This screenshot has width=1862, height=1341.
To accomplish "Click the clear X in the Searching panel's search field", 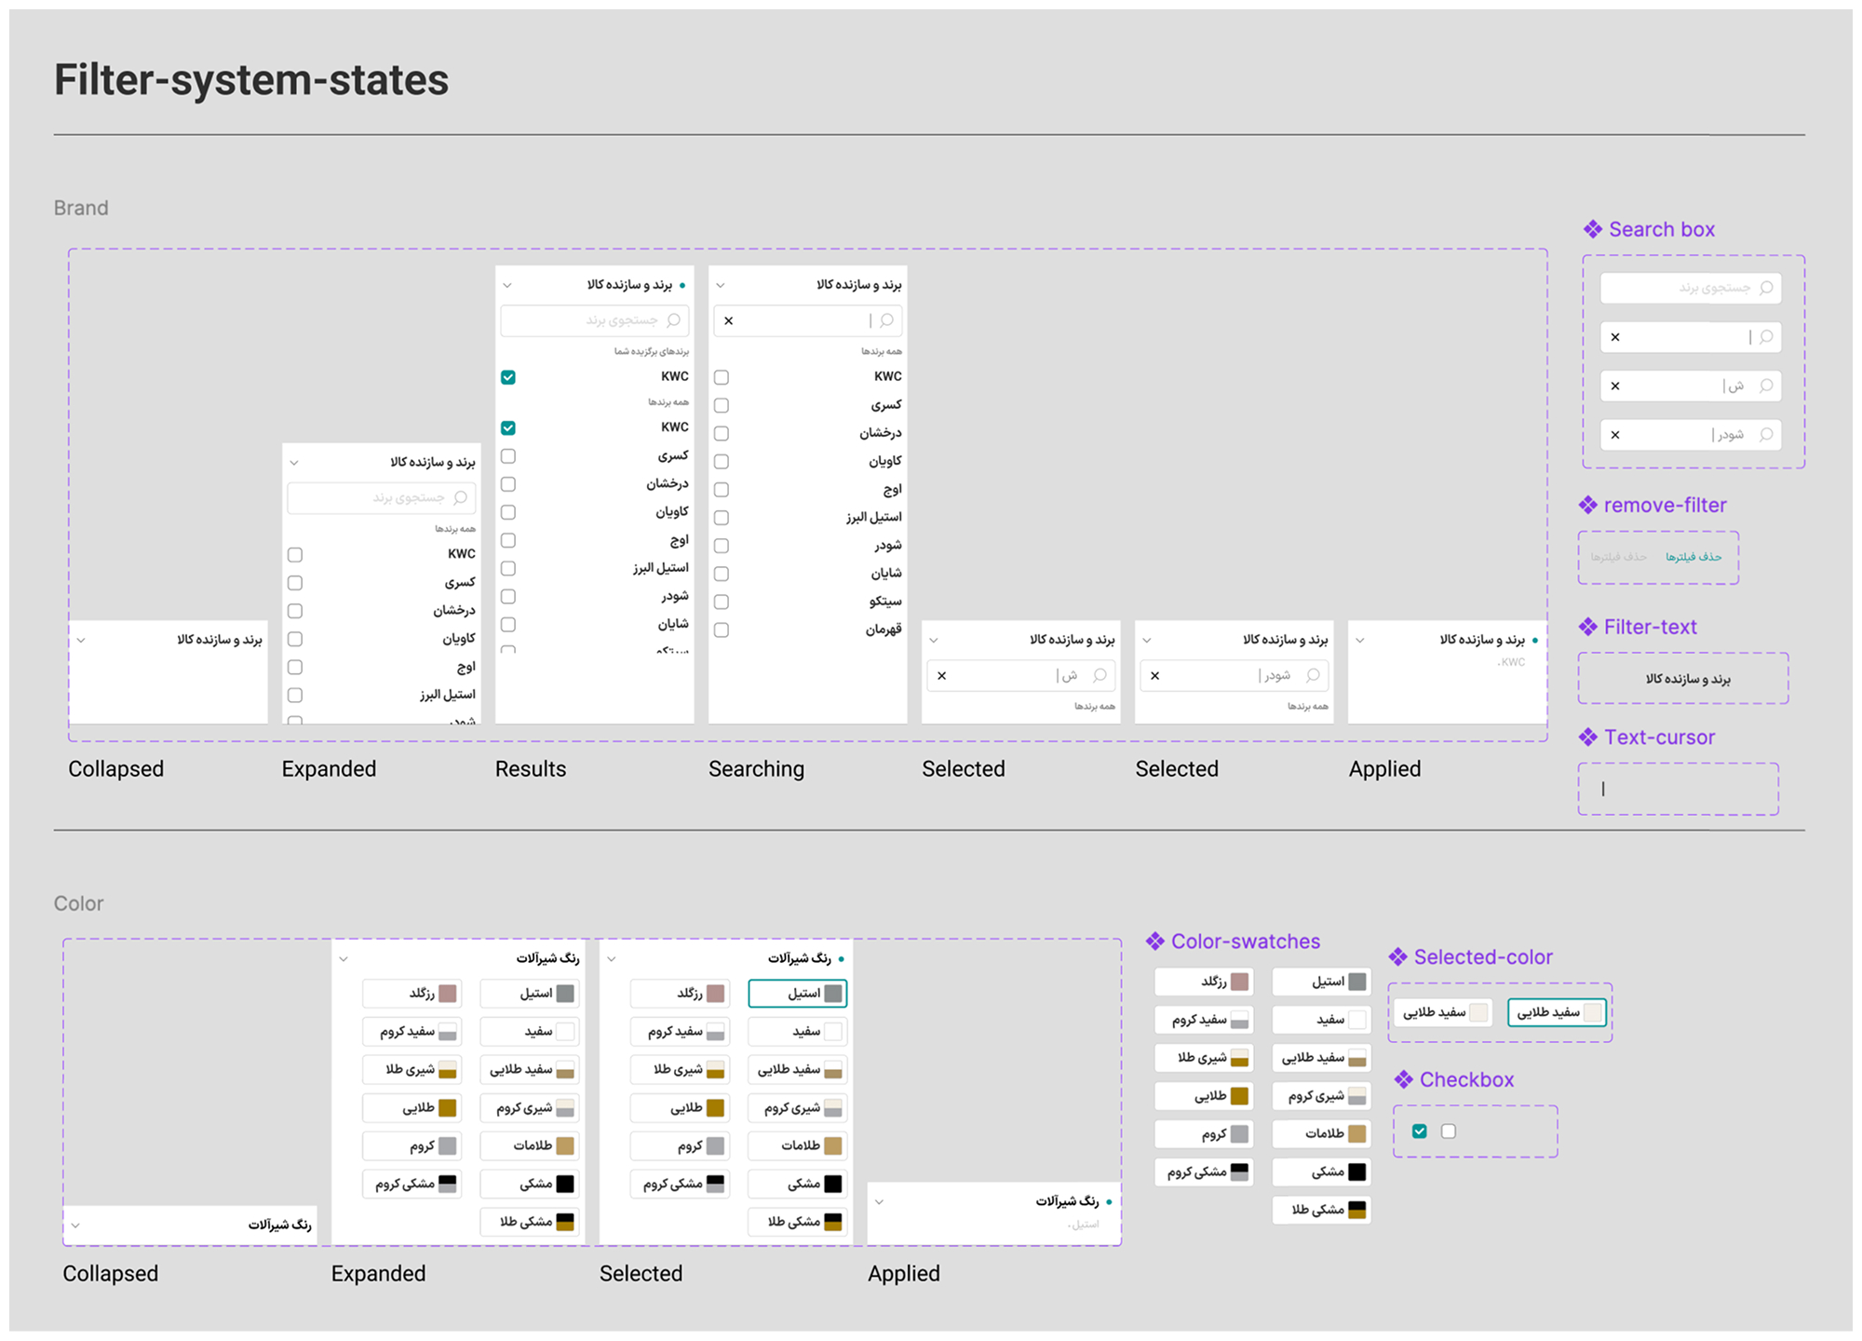I will tap(729, 320).
